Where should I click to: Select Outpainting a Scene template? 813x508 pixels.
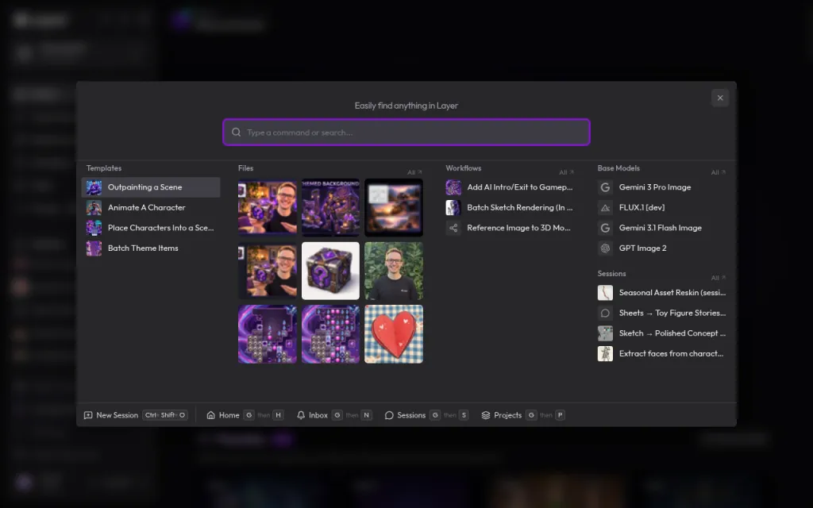tap(151, 187)
